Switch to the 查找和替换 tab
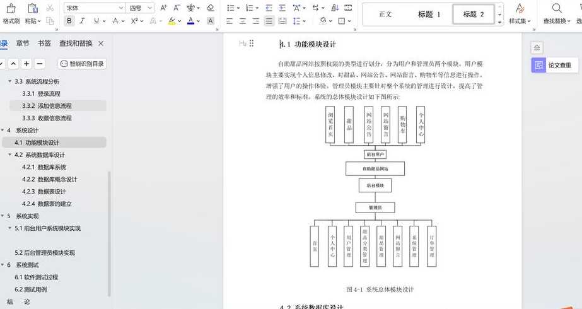This screenshot has height=309, width=582. click(x=76, y=44)
